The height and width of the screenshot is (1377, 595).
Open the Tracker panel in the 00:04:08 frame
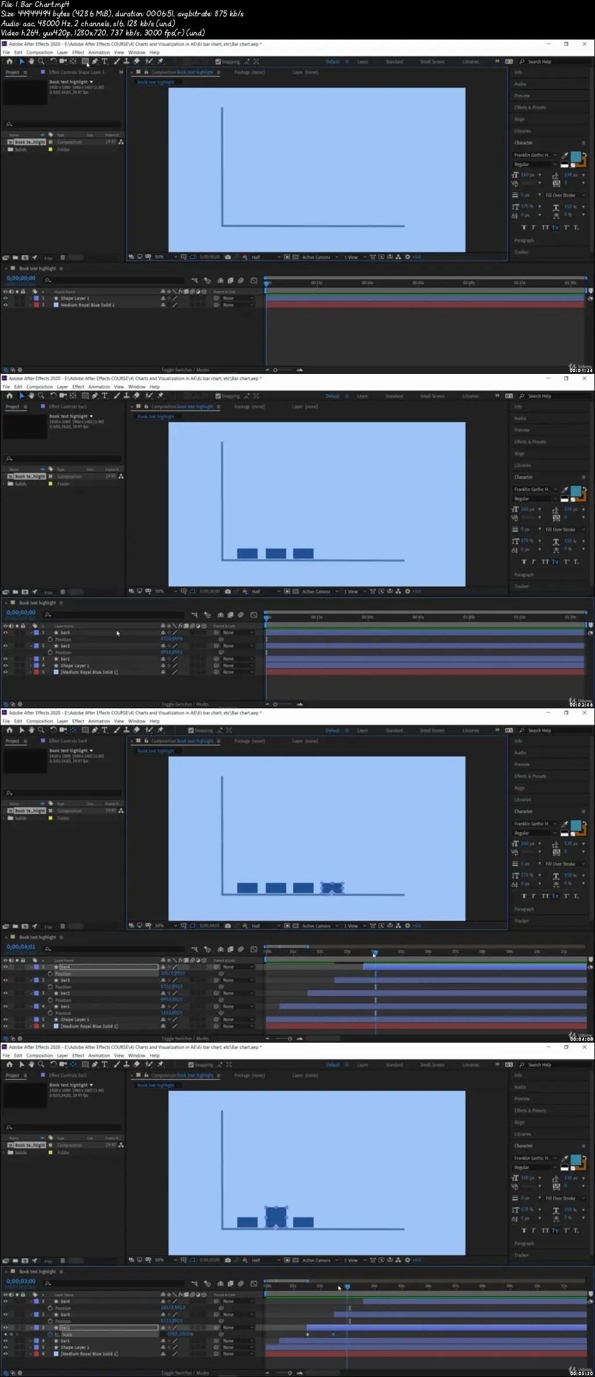point(521,921)
